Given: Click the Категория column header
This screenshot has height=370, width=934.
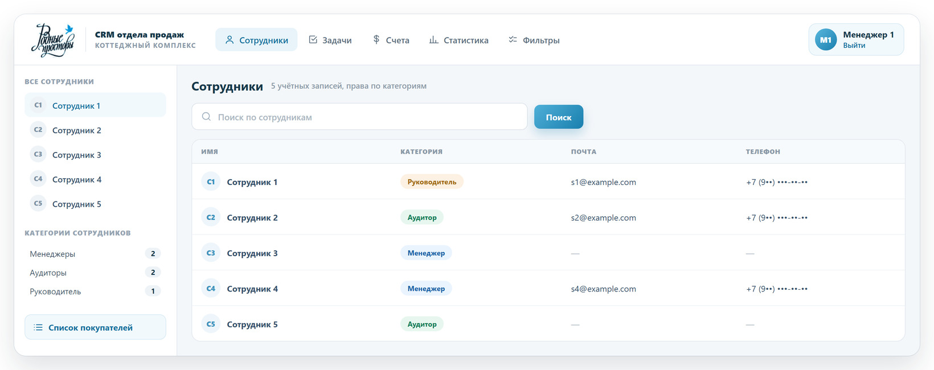Looking at the screenshot, I should point(421,151).
